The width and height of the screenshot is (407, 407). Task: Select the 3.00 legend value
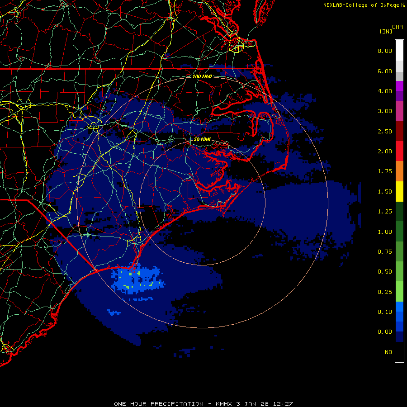(385, 111)
